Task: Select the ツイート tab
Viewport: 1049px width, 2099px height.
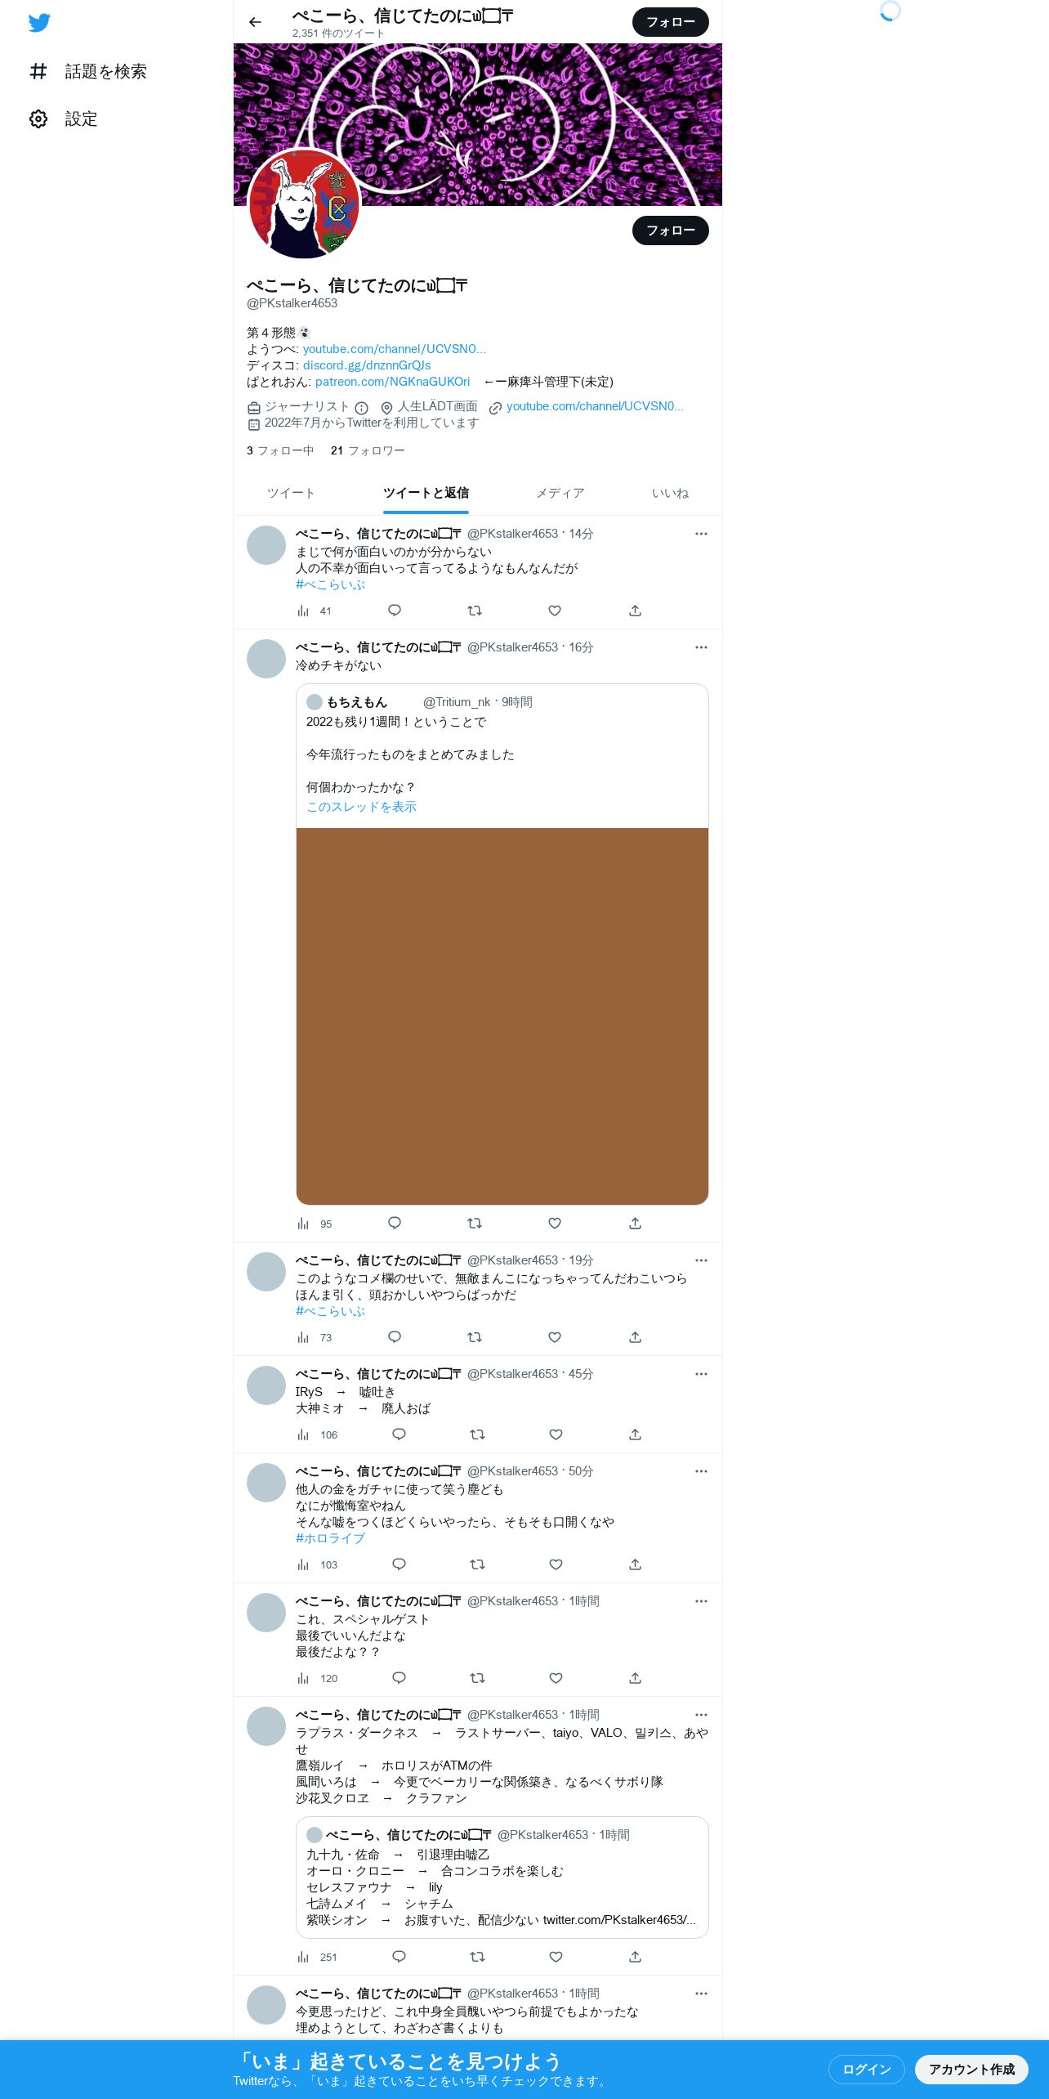Action: (x=291, y=493)
